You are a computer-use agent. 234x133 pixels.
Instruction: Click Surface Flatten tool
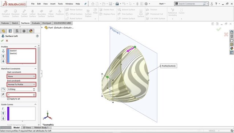(88, 13)
